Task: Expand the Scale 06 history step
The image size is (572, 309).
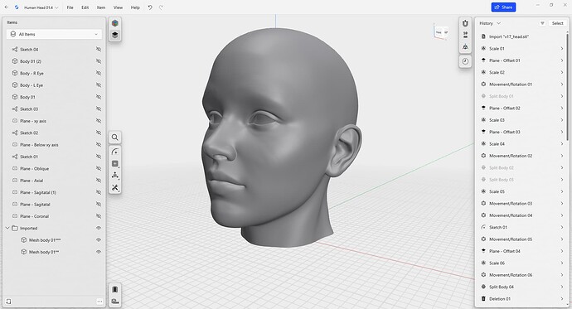Action: point(562,263)
